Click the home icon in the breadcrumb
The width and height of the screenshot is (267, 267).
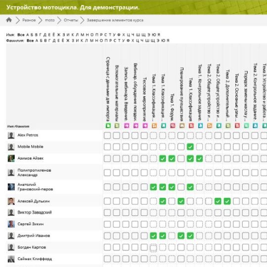(9, 20)
